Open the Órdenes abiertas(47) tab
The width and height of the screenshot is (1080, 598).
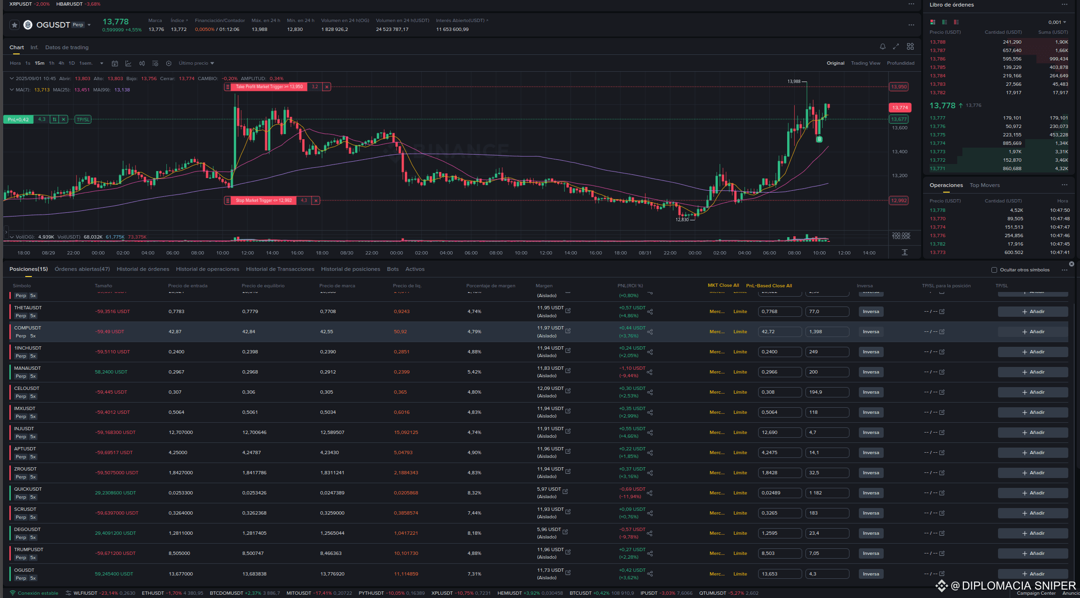82,269
